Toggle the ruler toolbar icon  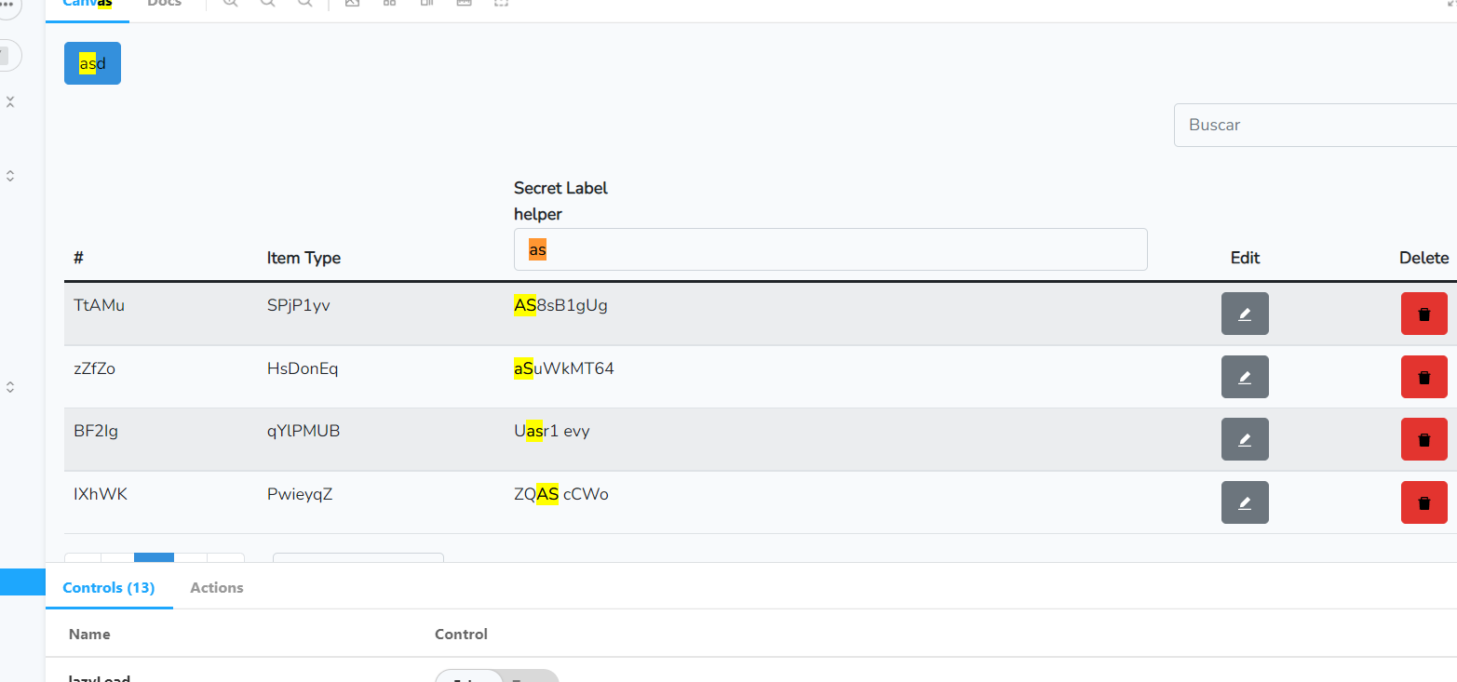(464, 4)
